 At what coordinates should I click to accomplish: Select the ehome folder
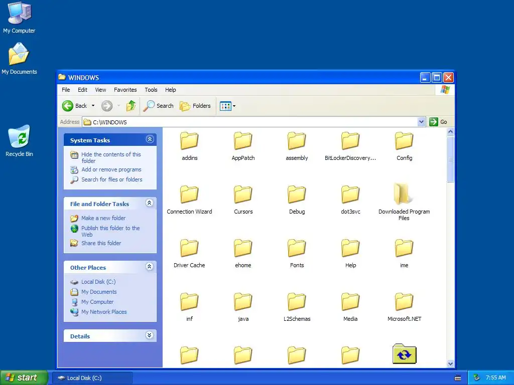(x=243, y=253)
